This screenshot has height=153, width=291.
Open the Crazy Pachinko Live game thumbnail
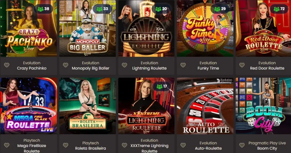tap(29, 28)
